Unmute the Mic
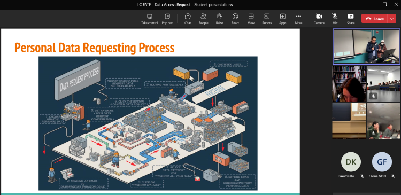Image resolution: width=401 pixels, height=195 pixels. click(x=335, y=19)
